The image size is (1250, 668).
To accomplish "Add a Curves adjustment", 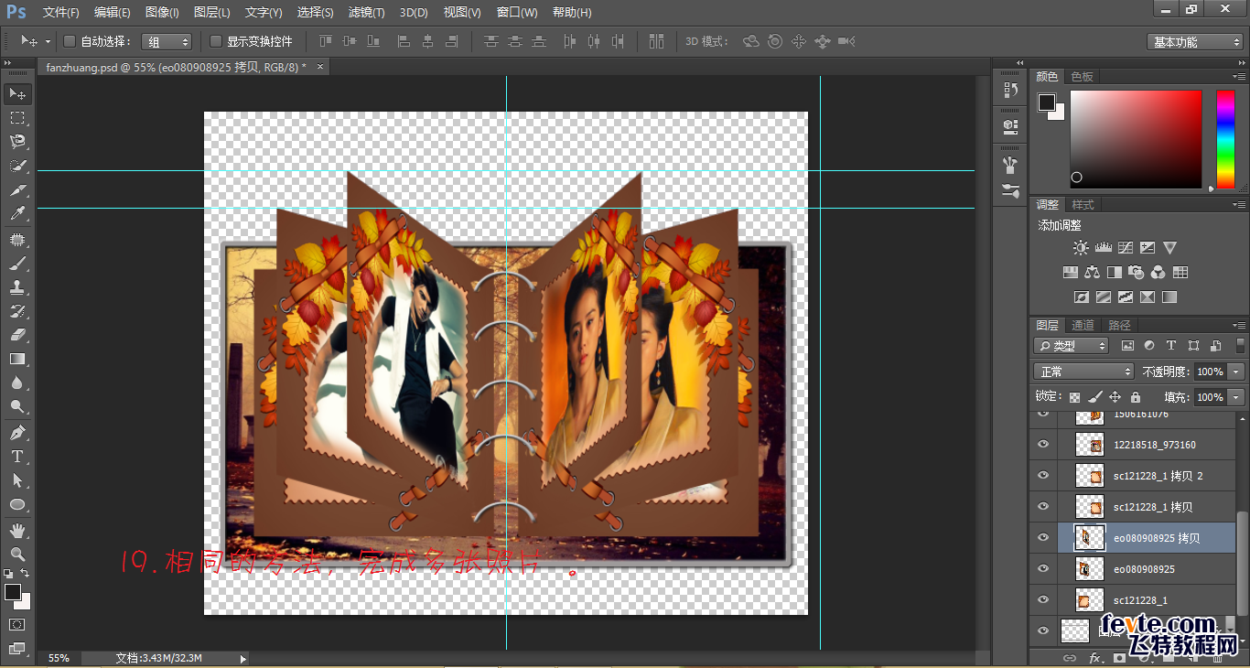I will [1126, 248].
